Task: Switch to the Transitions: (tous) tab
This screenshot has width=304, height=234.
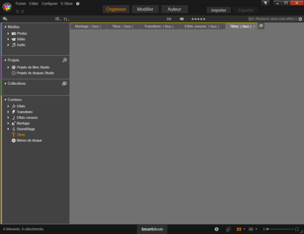Action: click(x=159, y=26)
